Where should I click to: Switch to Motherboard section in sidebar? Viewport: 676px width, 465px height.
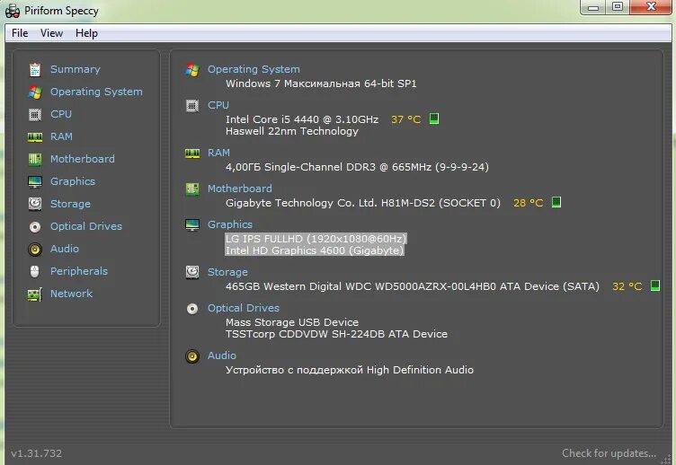[x=83, y=159]
